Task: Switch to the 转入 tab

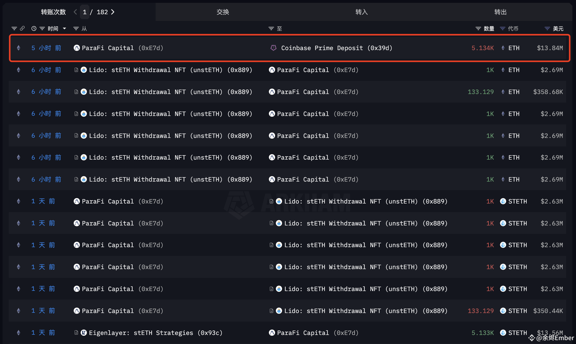Action: (361, 12)
